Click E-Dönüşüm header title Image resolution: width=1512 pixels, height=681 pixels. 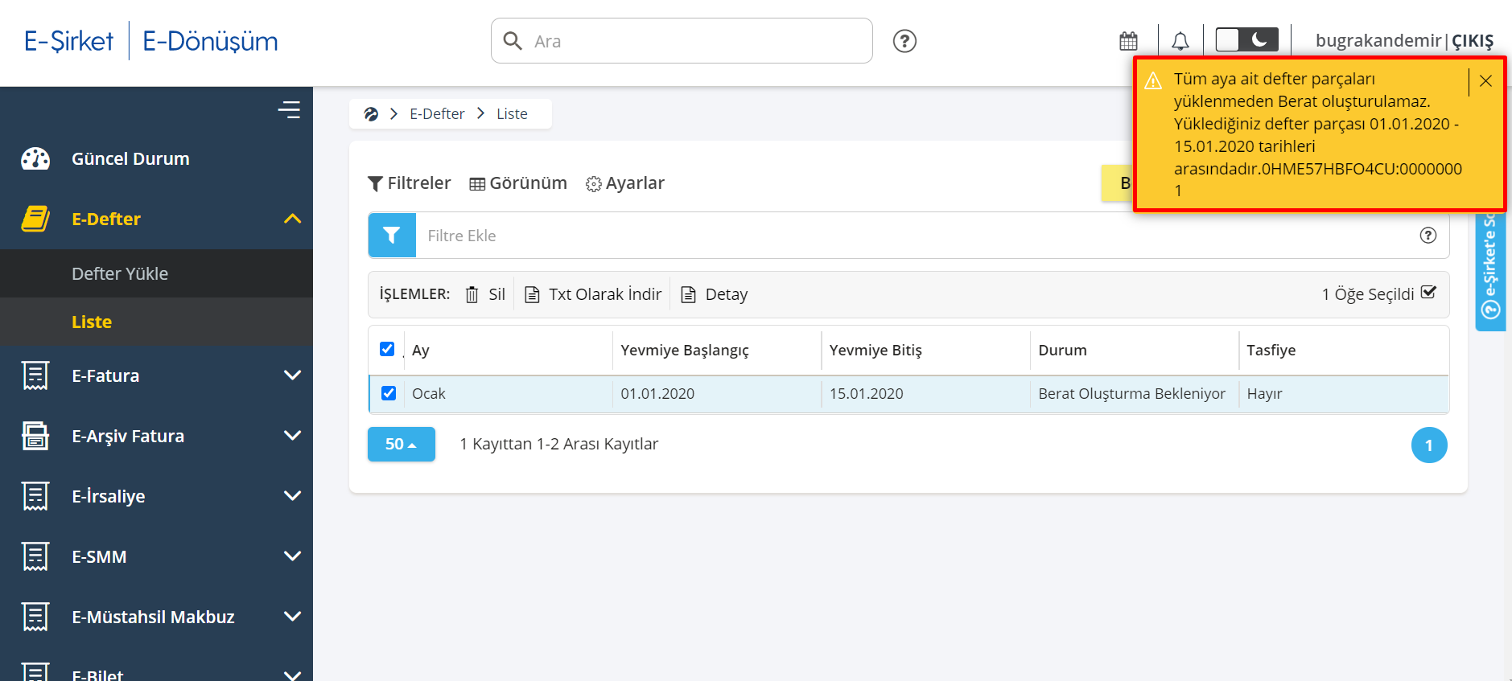coord(210,41)
